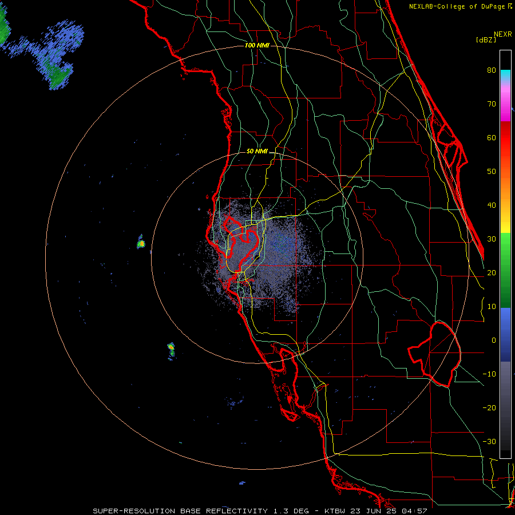Click the "50" tick value on the dBZ legend

492,172
